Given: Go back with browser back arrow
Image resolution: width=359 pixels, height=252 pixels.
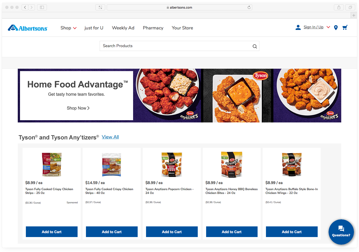Looking at the screenshot, I should (x=25, y=7).
